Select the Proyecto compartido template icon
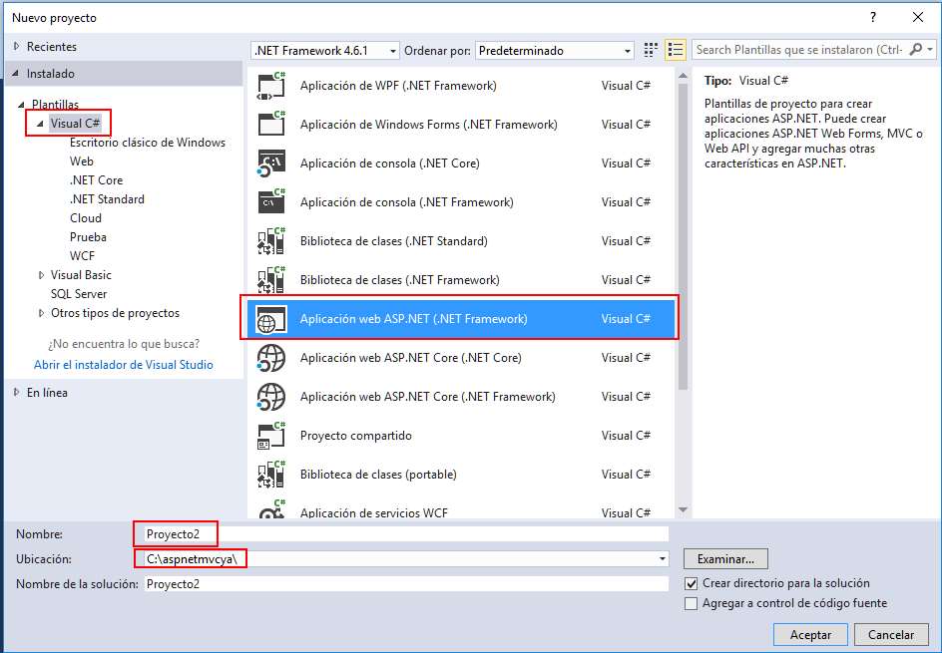Image resolution: width=942 pixels, height=653 pixels. click(x=271, y=436)
